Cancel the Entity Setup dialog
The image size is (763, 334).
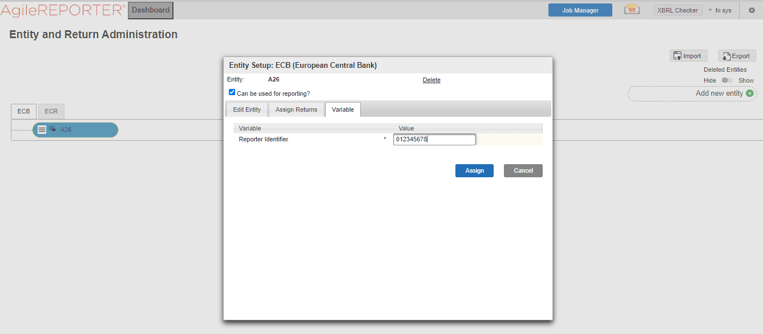(523, 170)
